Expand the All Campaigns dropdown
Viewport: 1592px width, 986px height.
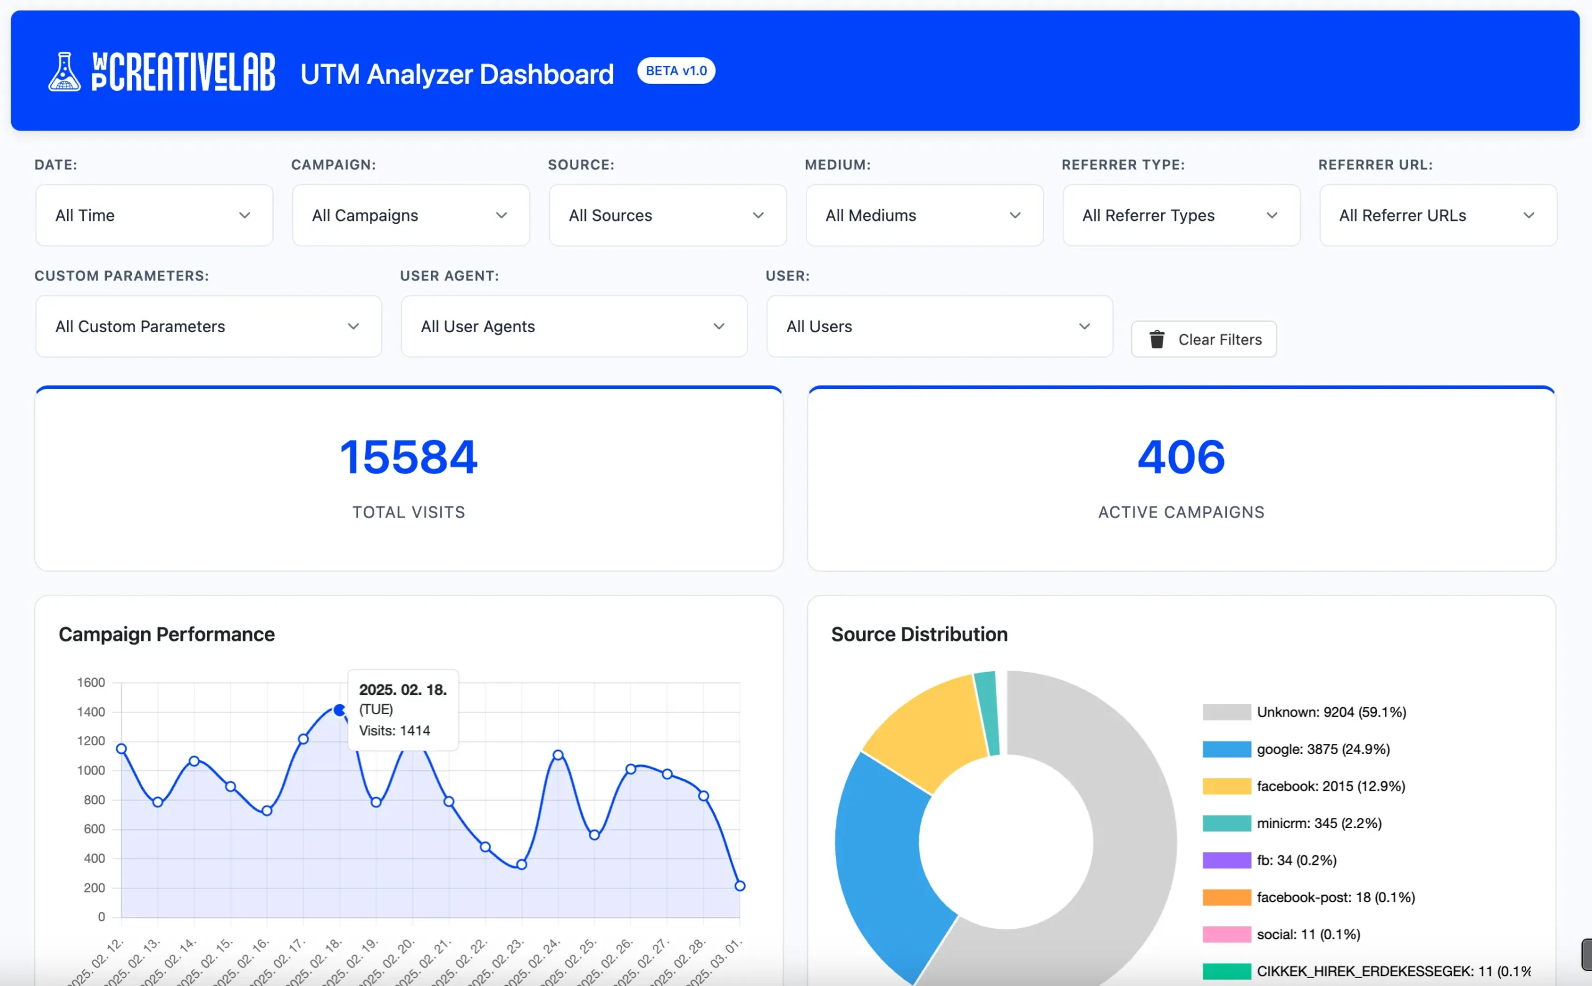pos(410,215)
